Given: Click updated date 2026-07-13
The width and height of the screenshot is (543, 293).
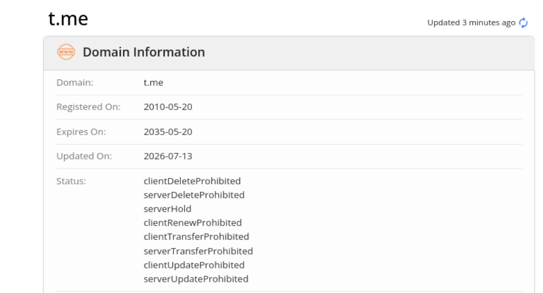Looking at the screenshot, I should click(x=168, y=156).
